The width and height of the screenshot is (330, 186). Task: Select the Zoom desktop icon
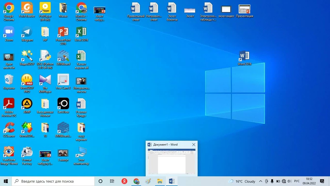point(9,34)
